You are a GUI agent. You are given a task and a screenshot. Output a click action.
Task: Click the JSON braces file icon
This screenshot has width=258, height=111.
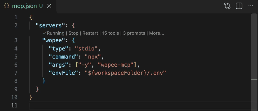pos(6,6)
